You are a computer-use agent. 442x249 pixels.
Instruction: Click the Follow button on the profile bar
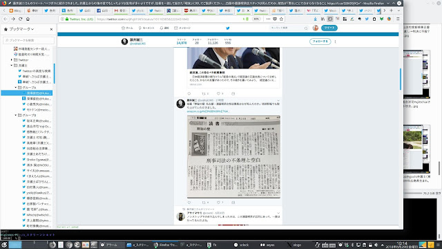[320, 41]
